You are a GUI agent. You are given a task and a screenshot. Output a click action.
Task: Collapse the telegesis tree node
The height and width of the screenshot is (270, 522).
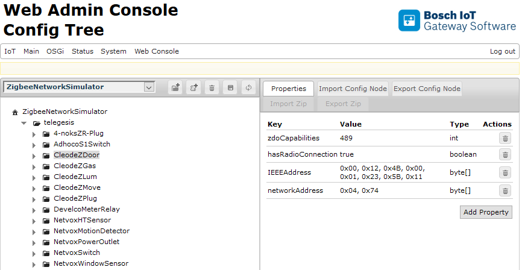pyautogui.click(x=24, y=123)
